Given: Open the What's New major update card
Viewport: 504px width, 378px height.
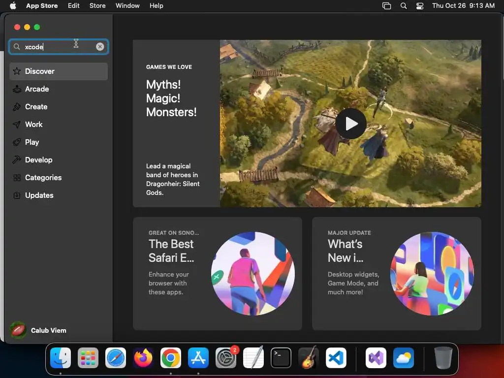Looking at the screenshot, I should click(397, 274).
